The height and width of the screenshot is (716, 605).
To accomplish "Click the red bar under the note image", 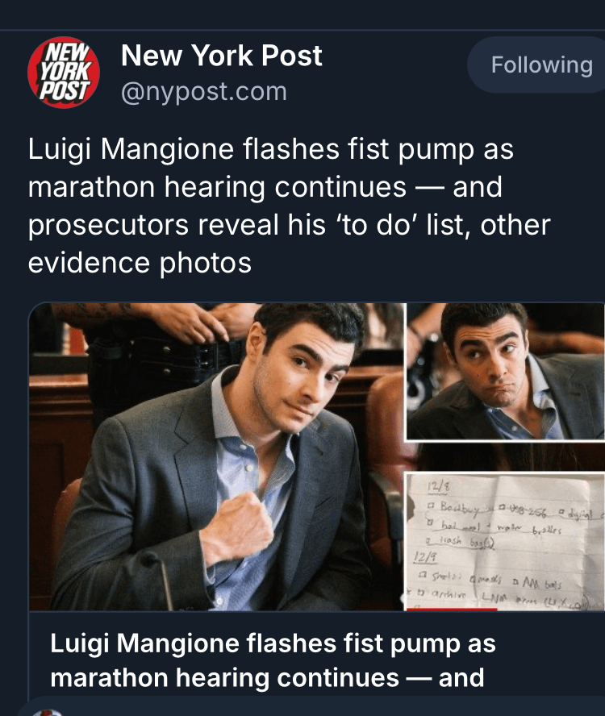I will coord(451,609).
